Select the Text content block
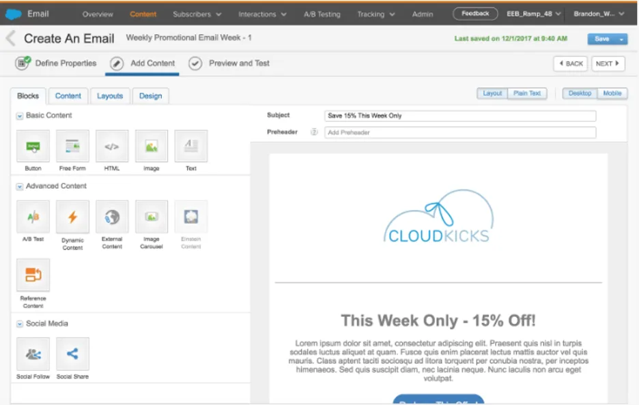The image size is (639, 405). click(x=191, y=146)
